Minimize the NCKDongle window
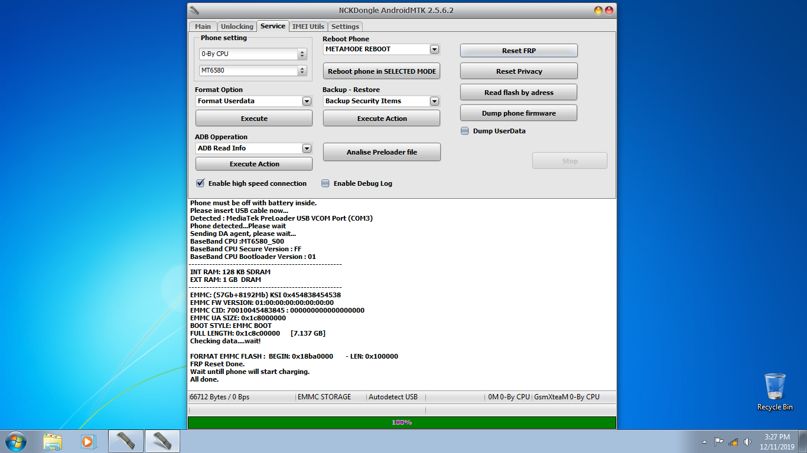807x453 pixels. [598, 11]
